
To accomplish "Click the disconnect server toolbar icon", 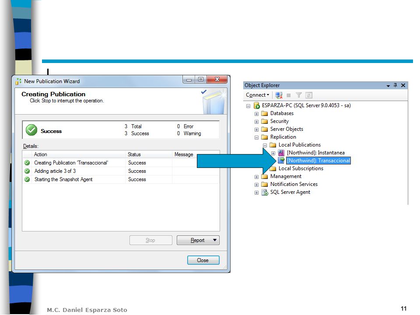I will 279,95.
